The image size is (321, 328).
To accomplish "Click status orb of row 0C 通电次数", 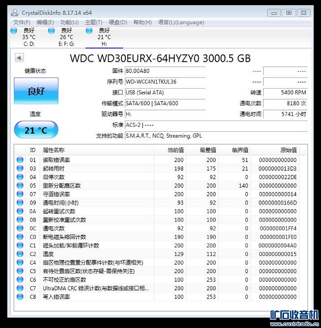I will click(20, 228).
